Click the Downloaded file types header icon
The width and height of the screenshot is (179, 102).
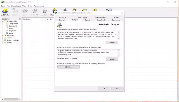(60, 25)
